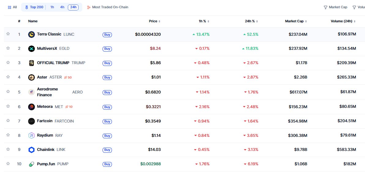The width and height of the screenshot is (365, 172).
Task: Click Aster rocket boost badge 50
Action: coord(68,77)
